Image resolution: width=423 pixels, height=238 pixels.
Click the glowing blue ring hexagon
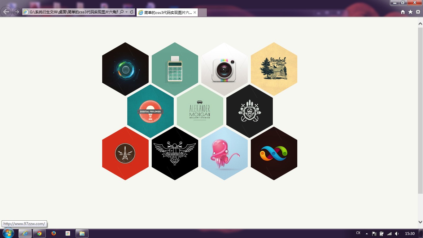click(125, 69)
